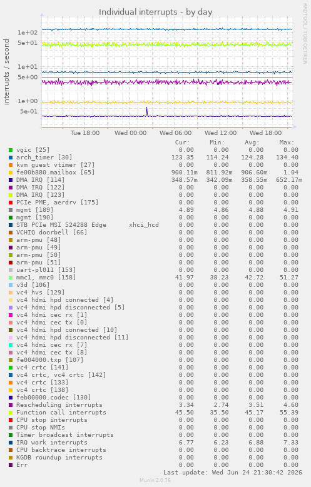Click the 'v3d [106]' label
This screenshot has width=311, height=487.
tap(33, 285)
